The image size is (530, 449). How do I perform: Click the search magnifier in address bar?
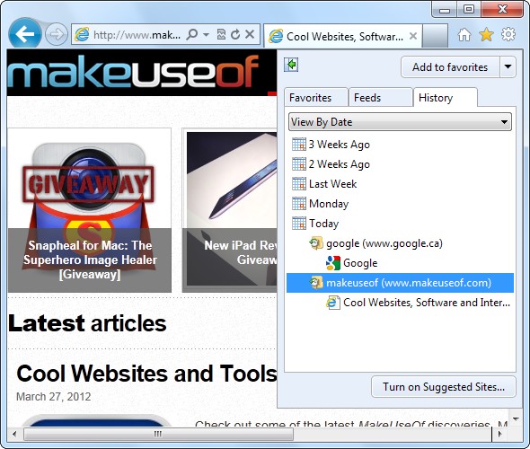192,34
